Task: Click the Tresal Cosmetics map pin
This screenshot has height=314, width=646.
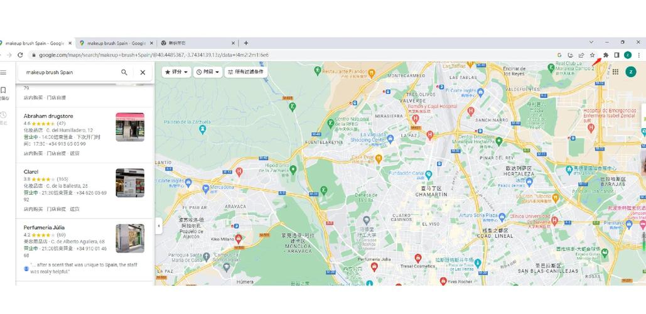Action: [x=417, y=258]
